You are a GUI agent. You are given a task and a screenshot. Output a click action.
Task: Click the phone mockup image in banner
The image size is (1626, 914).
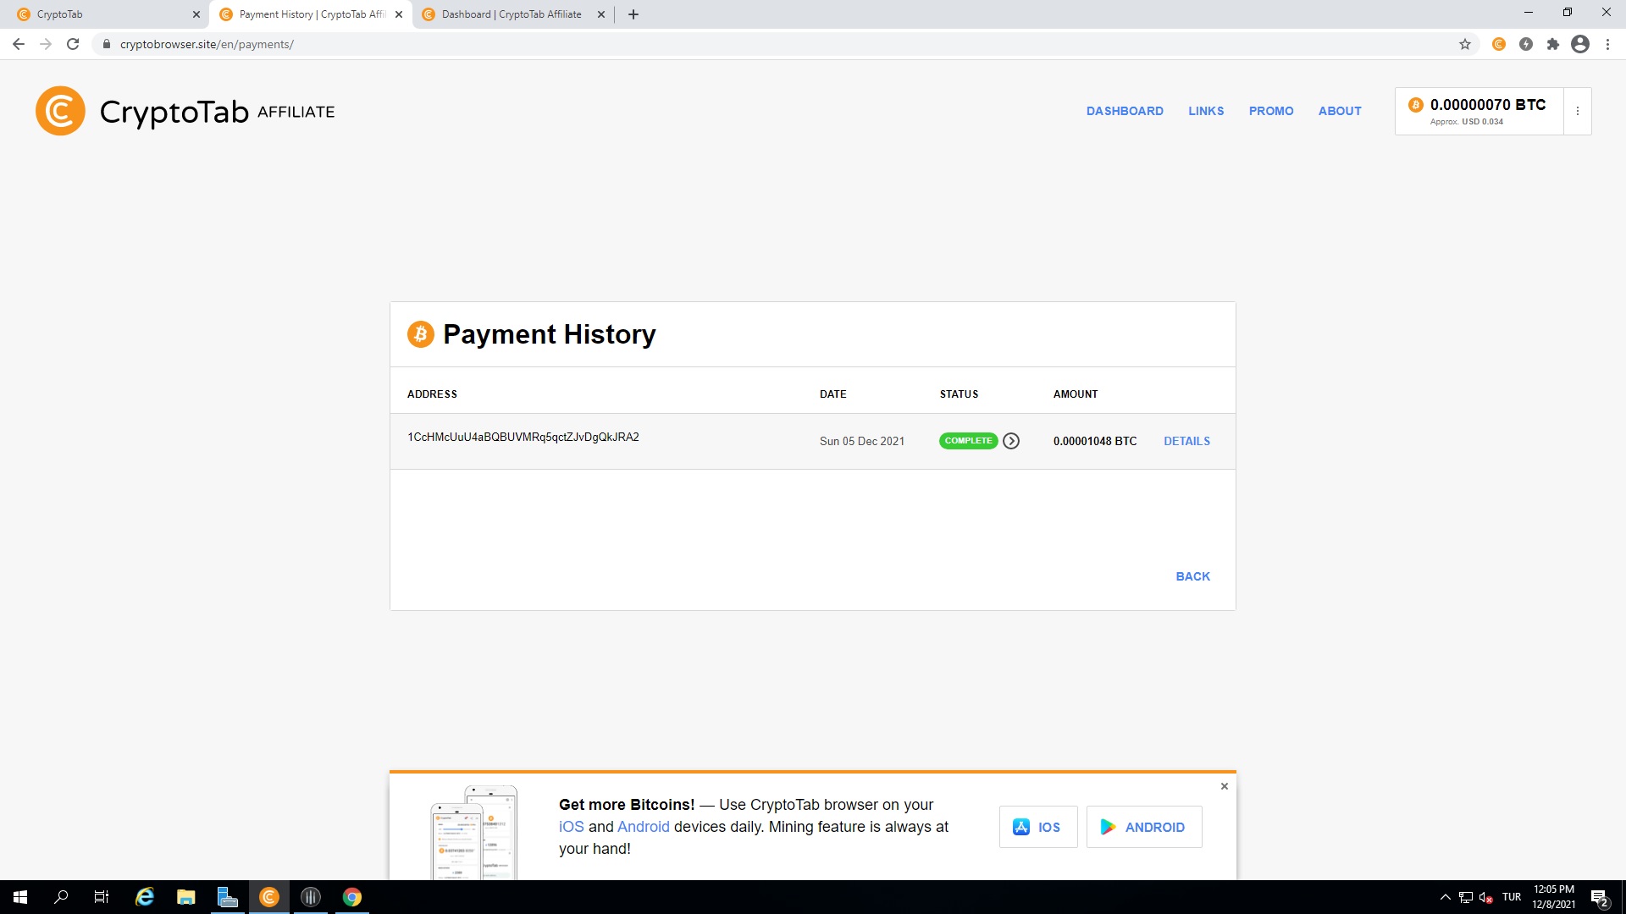pyautogui.click(x=474, y=833)
